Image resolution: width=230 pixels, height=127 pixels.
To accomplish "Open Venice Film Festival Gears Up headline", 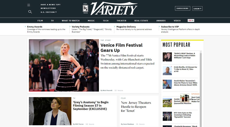I will click(121, 48).
